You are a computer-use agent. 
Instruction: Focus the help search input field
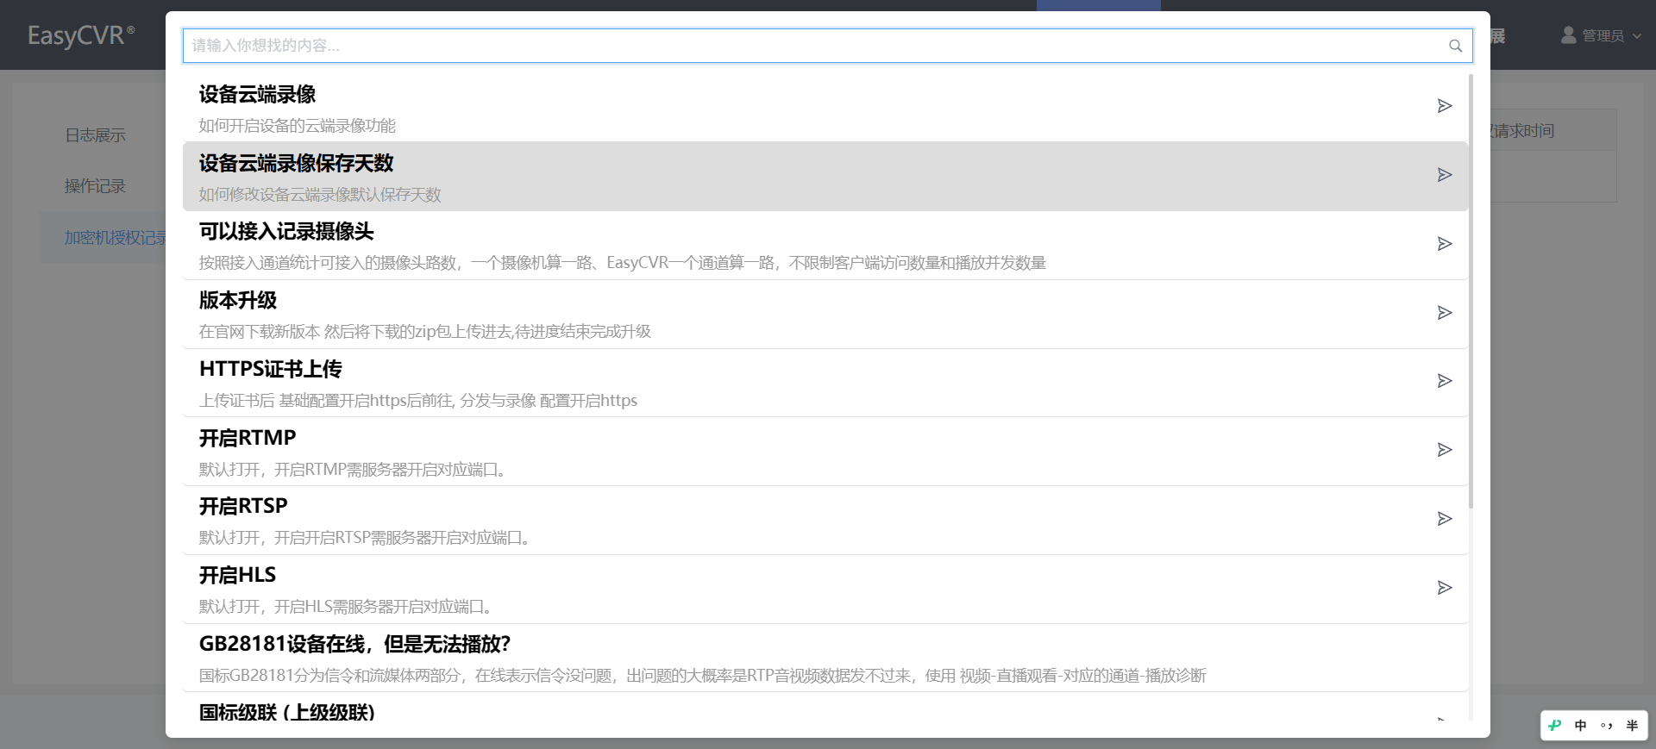811,46
